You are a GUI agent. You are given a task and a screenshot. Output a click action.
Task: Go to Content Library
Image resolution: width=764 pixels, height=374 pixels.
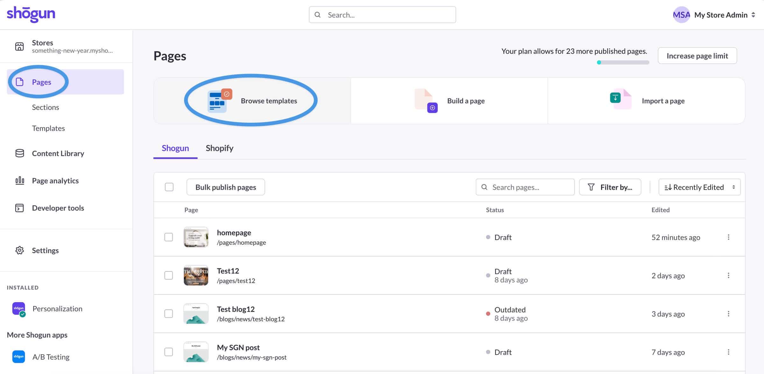(58, 153)
